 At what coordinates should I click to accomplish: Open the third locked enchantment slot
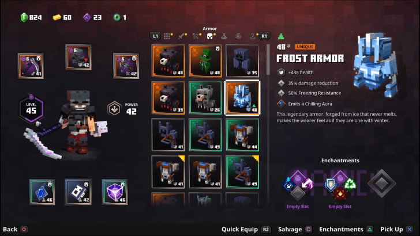382,184
